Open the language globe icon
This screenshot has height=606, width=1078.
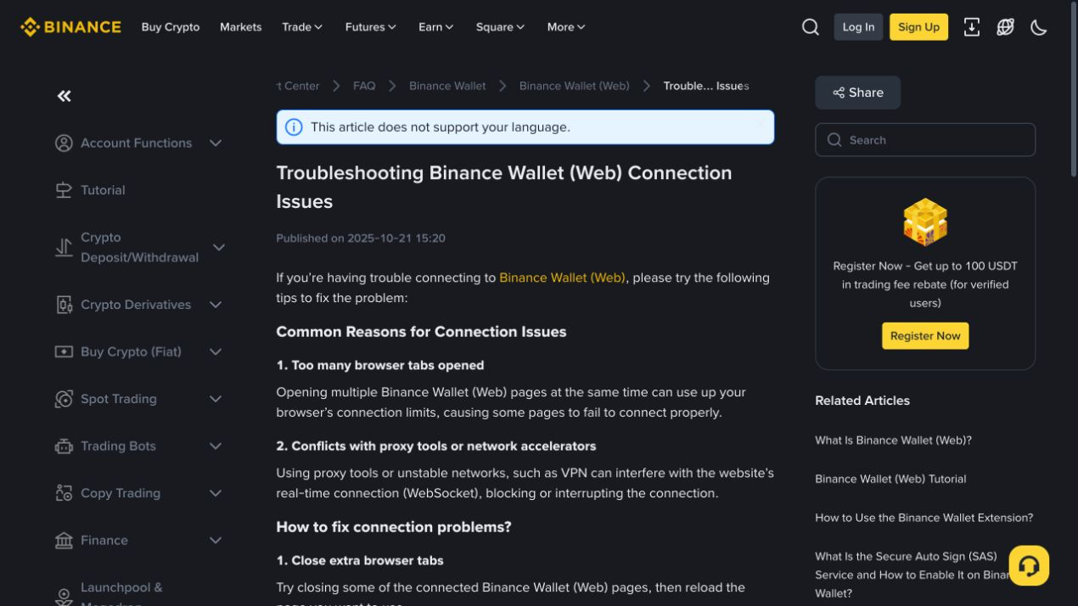pyautogui.click(x=1006, y=27)
